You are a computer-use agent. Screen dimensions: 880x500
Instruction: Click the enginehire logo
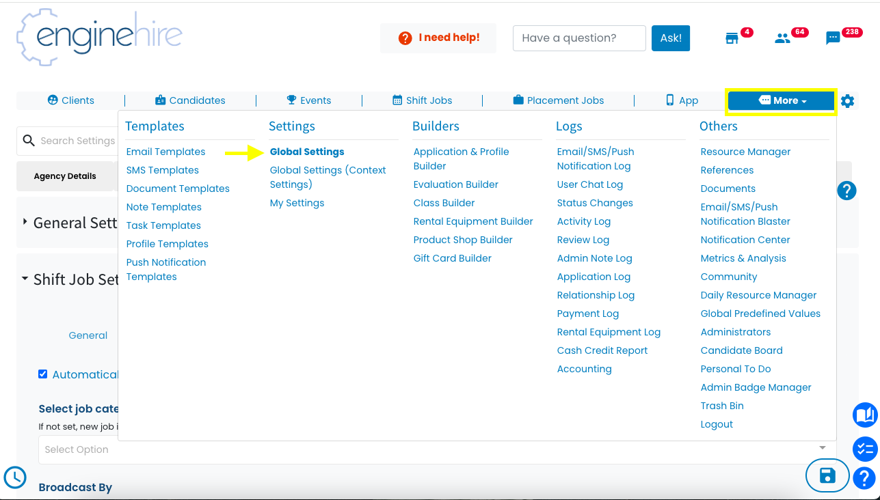pos(99,38)
